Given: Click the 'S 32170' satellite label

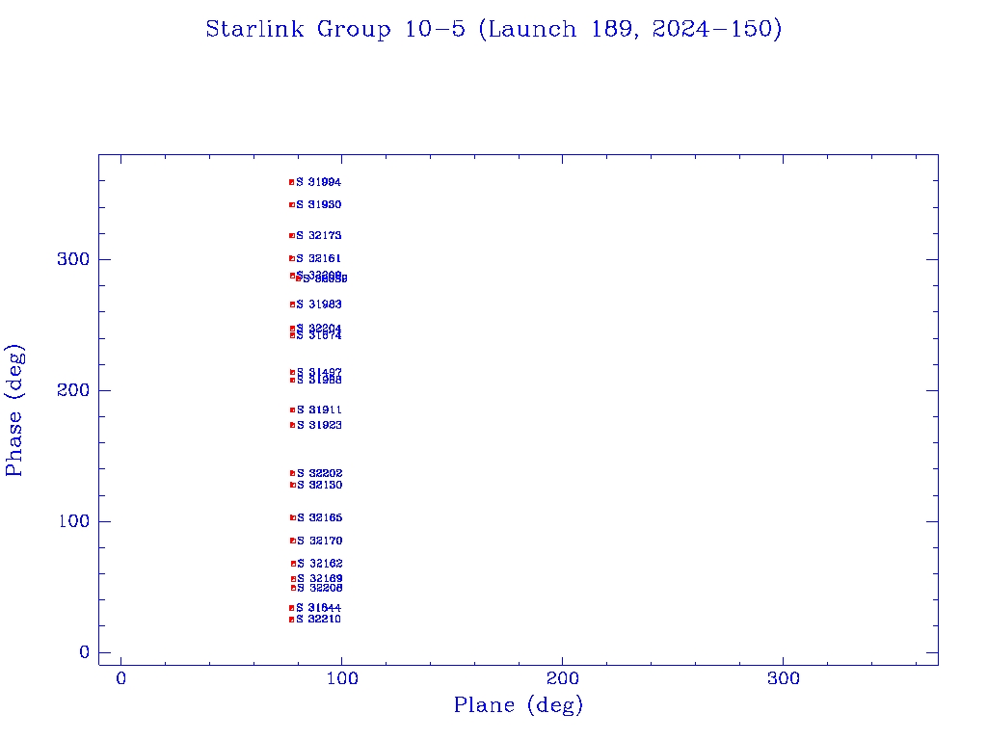Looking at the screenshot, I should point(320,541).
